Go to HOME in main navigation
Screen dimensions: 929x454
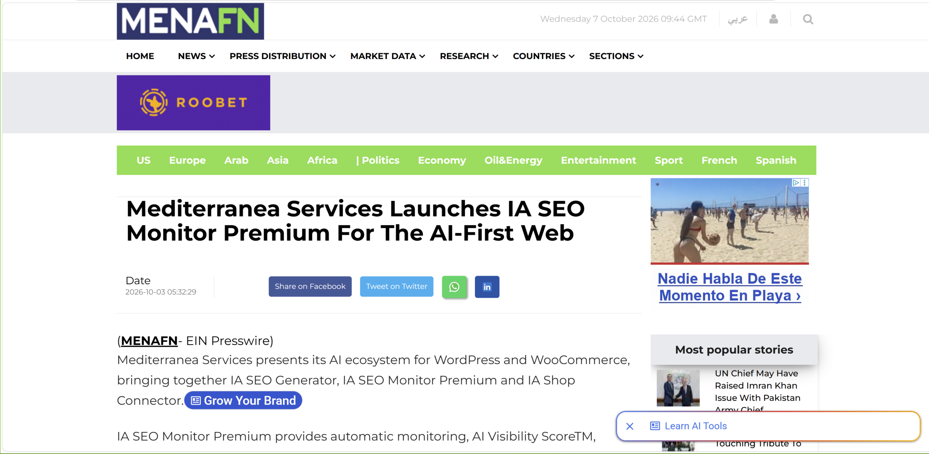point(140,56)
